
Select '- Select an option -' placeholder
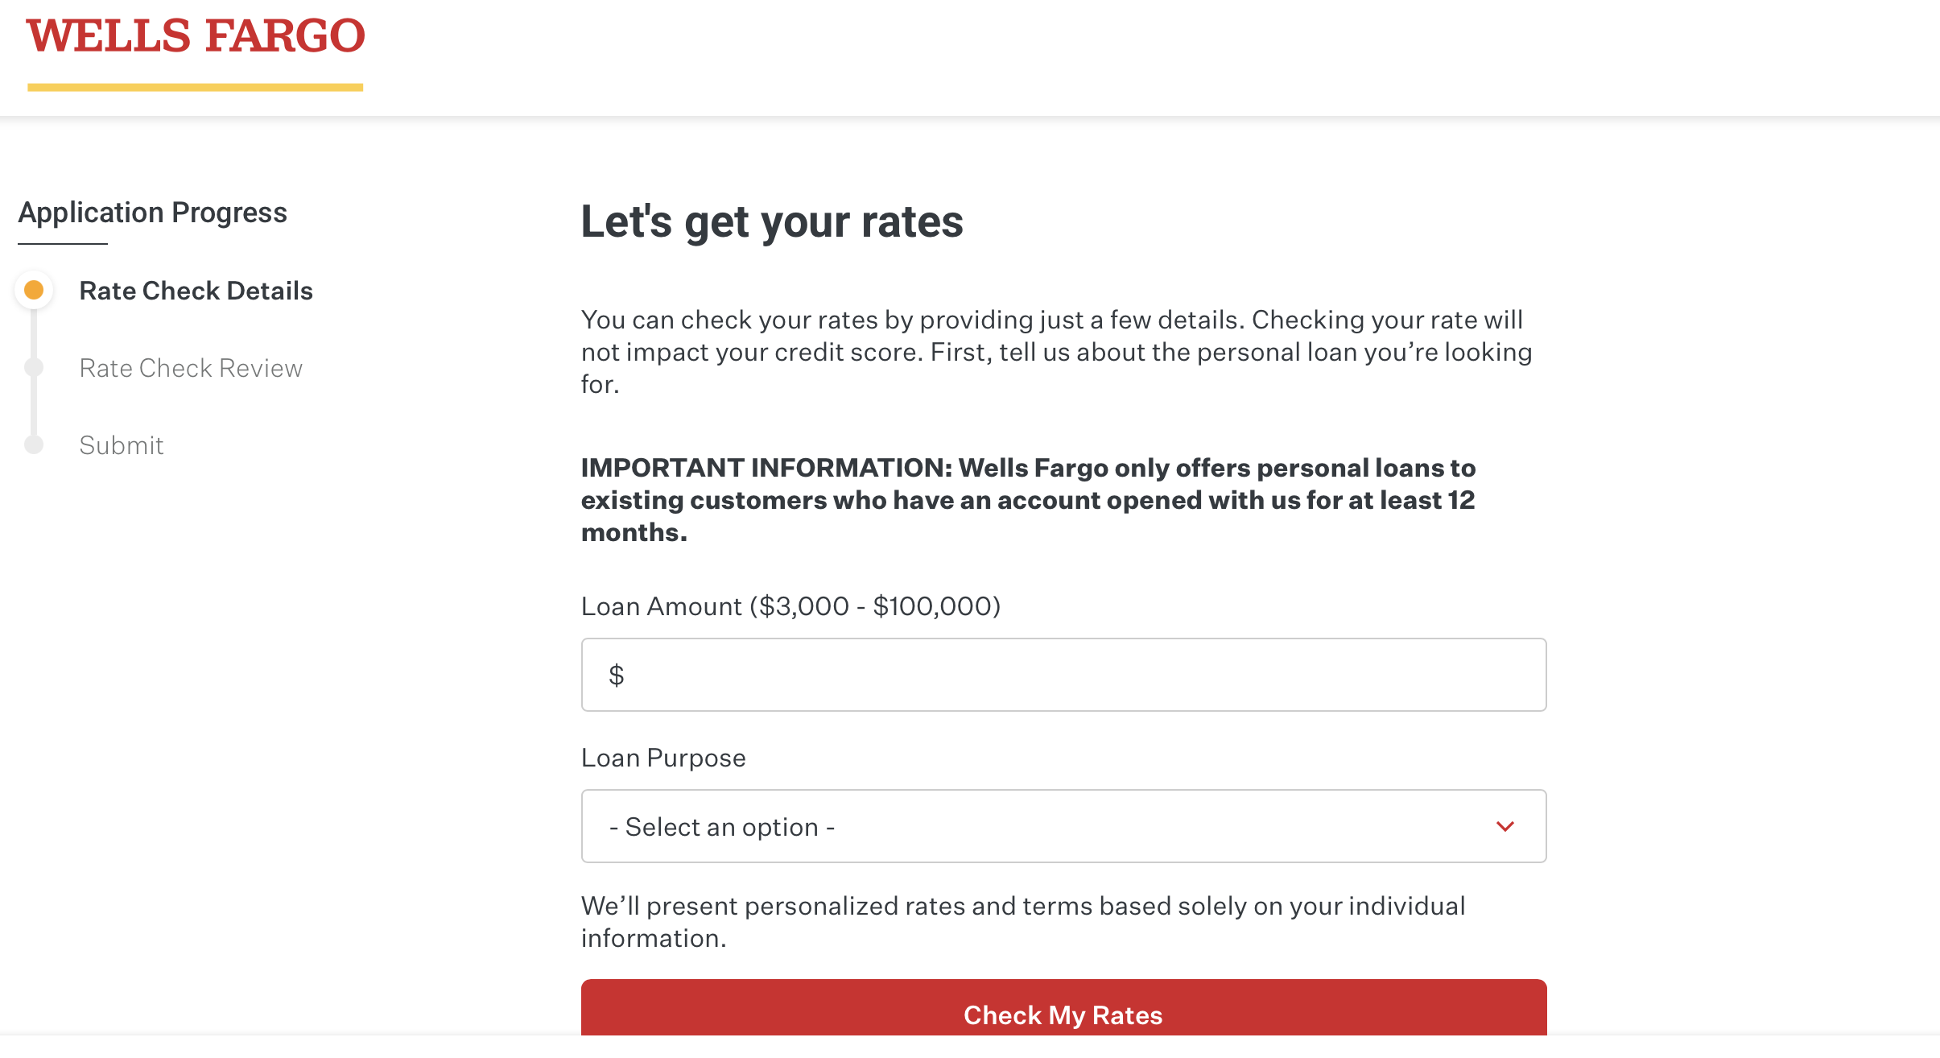pos(722,826)
